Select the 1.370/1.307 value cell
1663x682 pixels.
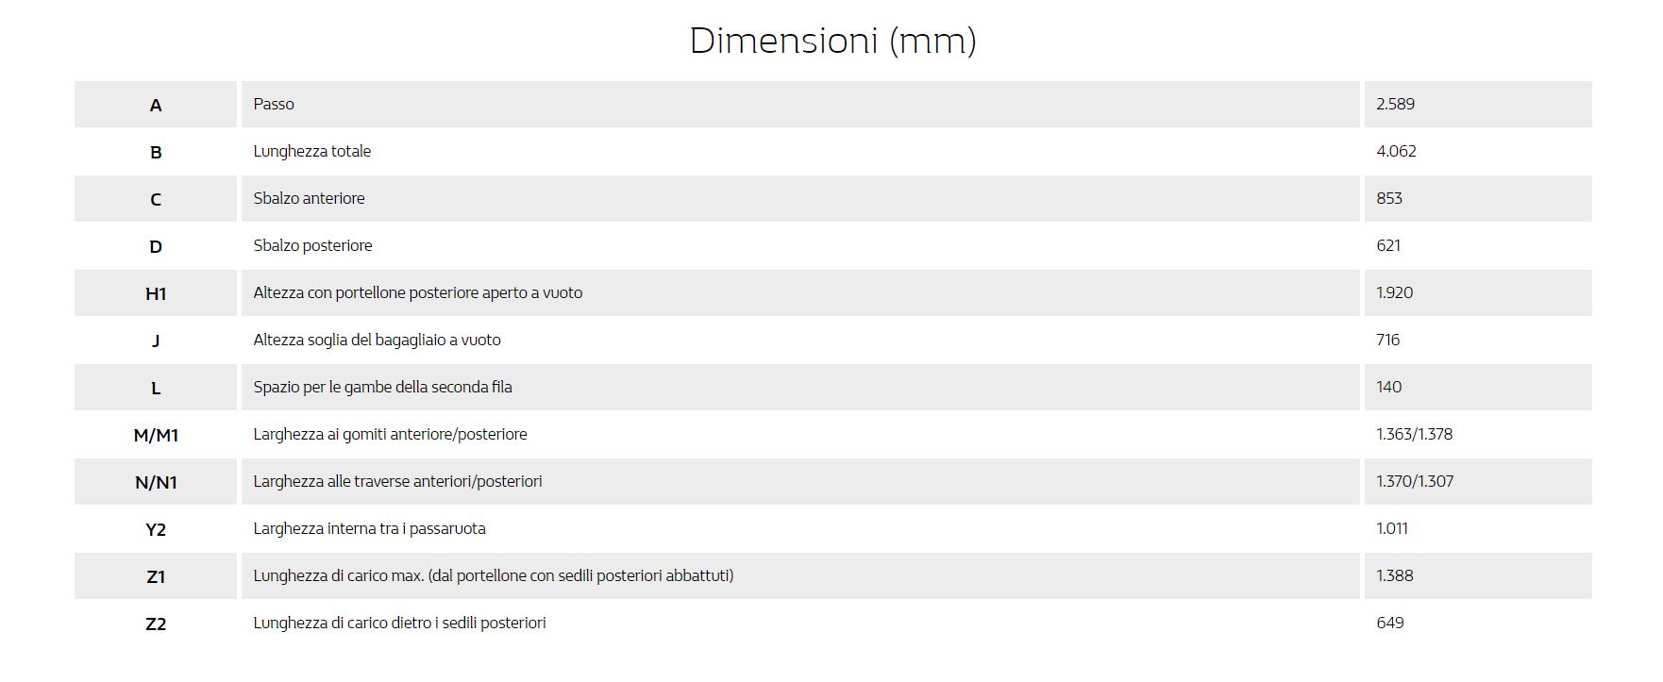click(1415, 482)
